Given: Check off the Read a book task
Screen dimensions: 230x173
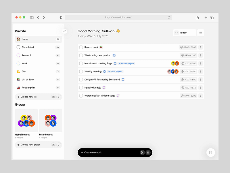Looking at the screenshot, I should pyautogui.click(x=81, y=47).
